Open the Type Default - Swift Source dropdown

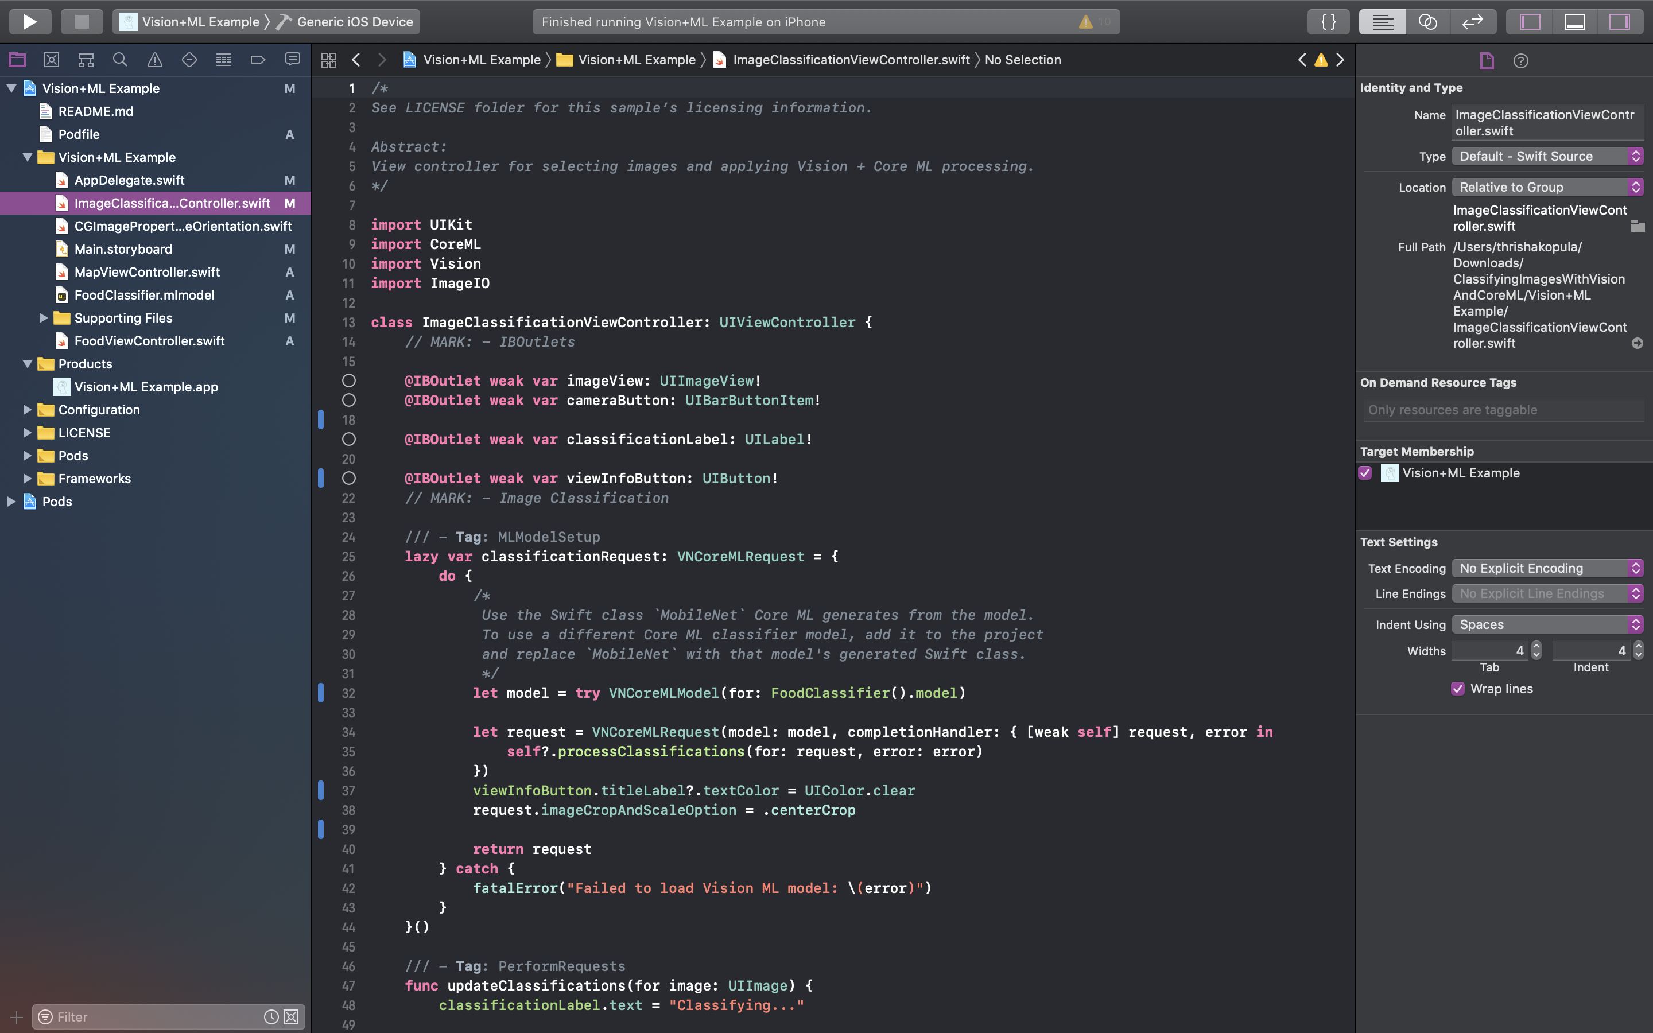1547,157
